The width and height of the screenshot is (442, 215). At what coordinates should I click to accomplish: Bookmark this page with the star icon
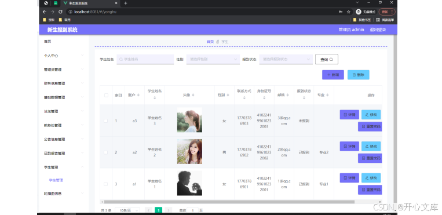[x=349, y=12]
